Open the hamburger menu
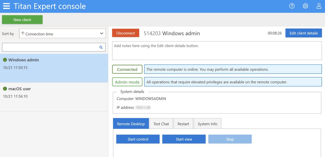 [6, 6]
